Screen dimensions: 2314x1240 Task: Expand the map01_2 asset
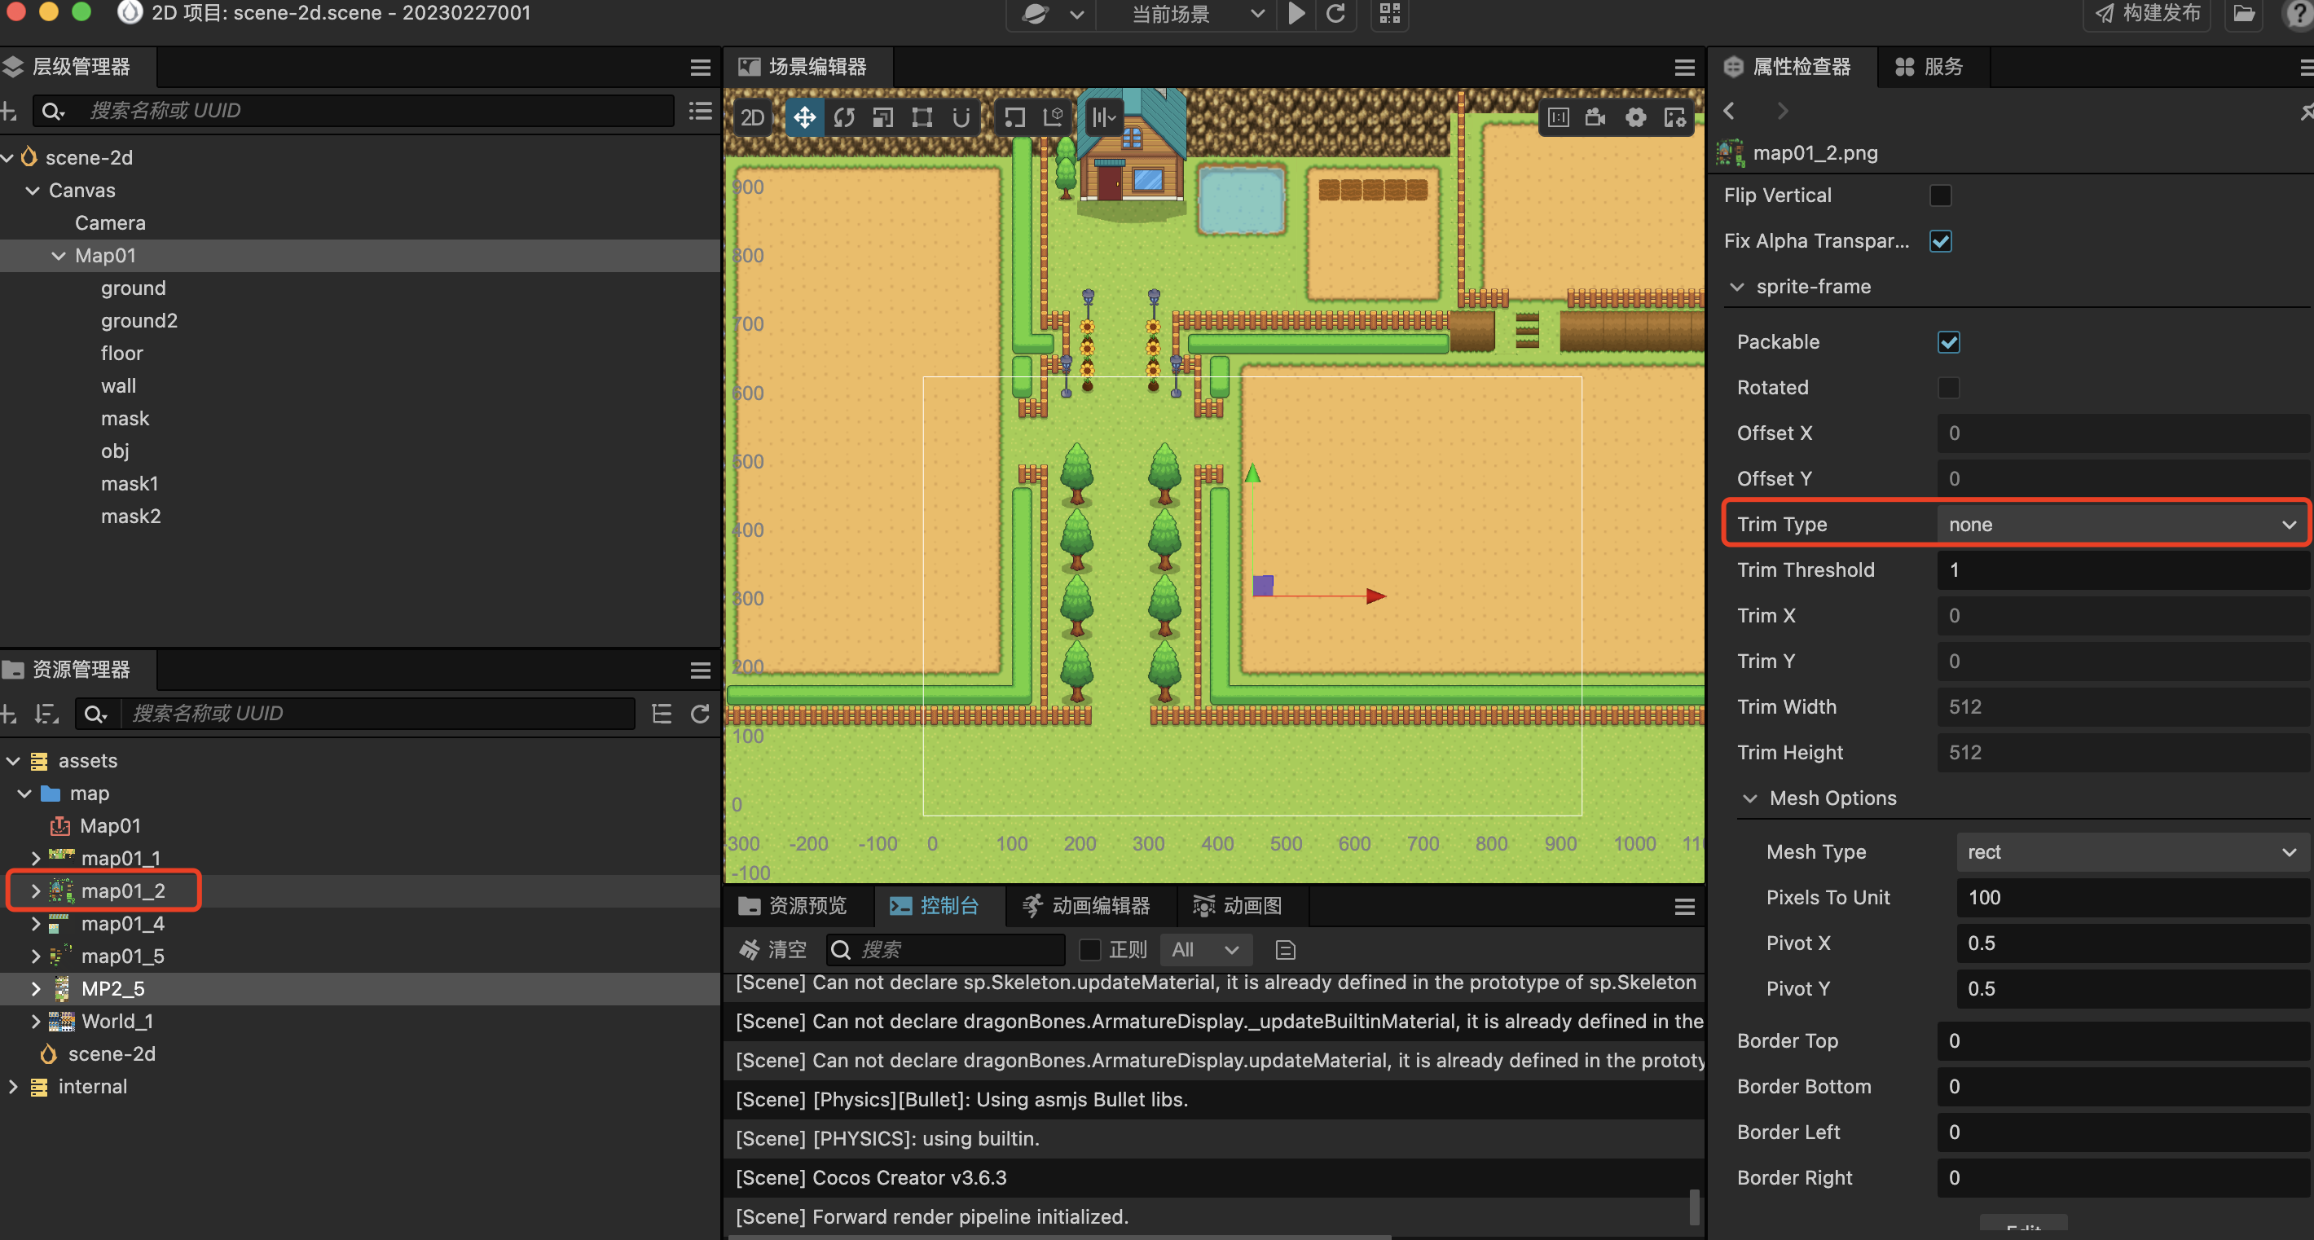[x=35, y=890]
